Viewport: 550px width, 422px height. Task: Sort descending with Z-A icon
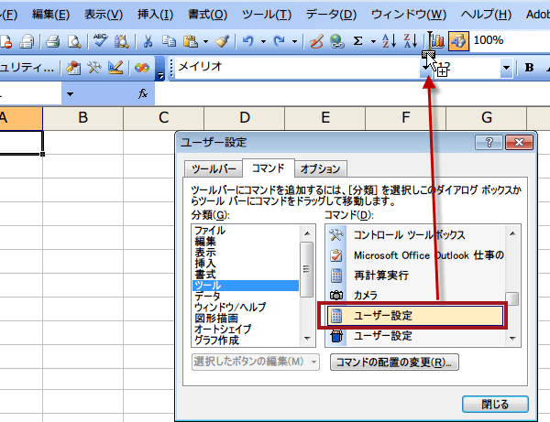[x=411, y=41]
